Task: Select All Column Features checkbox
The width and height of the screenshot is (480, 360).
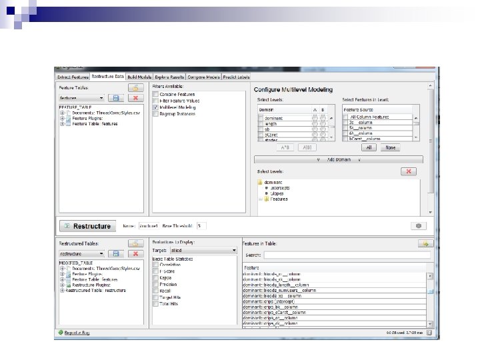Action: tap(345, 117)
